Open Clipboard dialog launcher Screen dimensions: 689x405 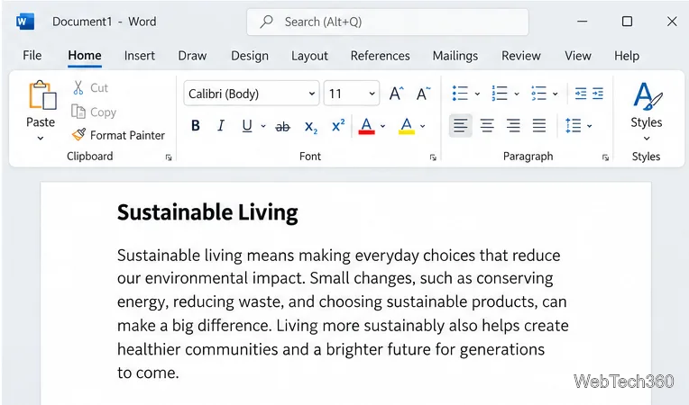[169, 157]
